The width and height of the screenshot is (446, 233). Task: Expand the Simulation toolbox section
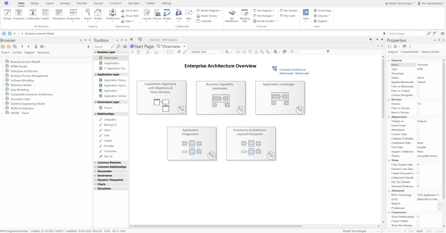pyautogui.click(x=95, y=189)
